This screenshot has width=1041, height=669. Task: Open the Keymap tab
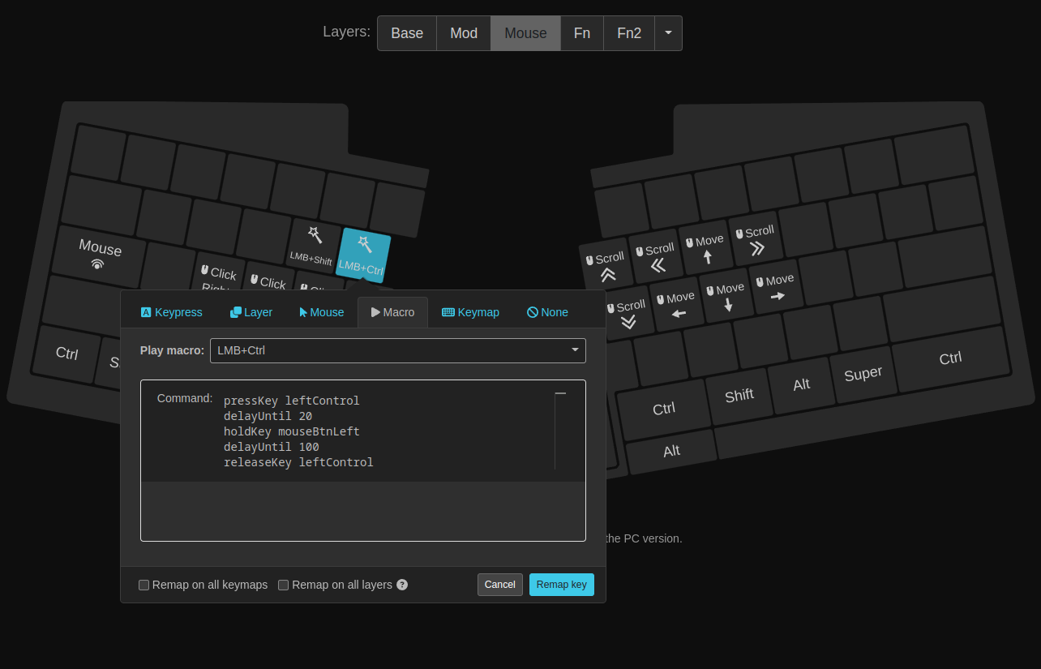click(x=470, y=312)
